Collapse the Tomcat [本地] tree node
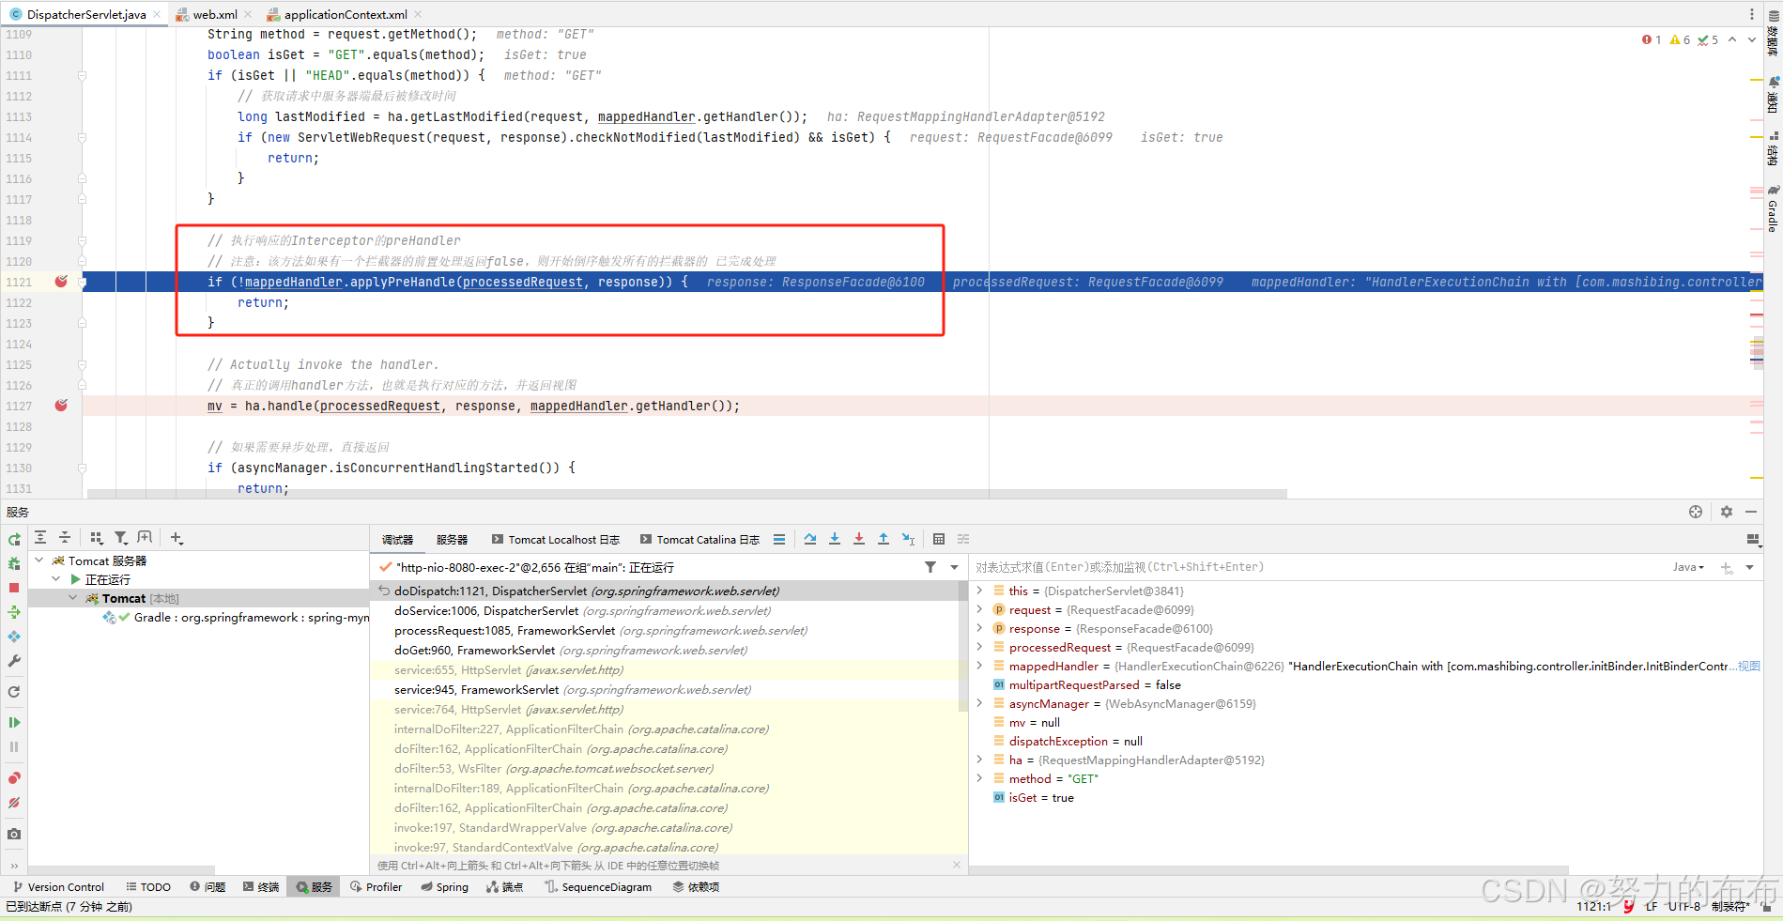 (x=73, y=598)
